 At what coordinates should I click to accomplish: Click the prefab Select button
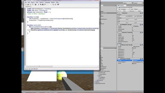click(x=124, y=11)
